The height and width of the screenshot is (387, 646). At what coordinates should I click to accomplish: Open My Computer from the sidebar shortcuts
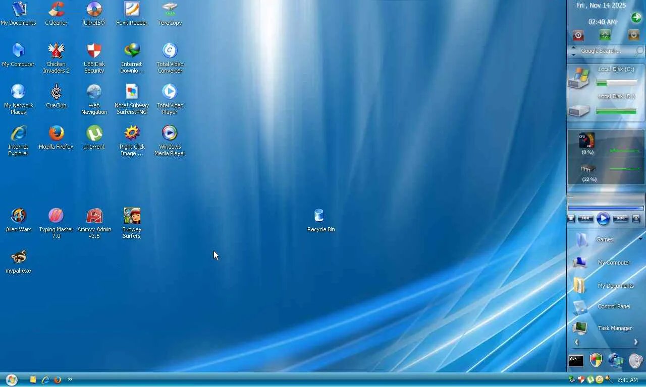pos(602,263)
